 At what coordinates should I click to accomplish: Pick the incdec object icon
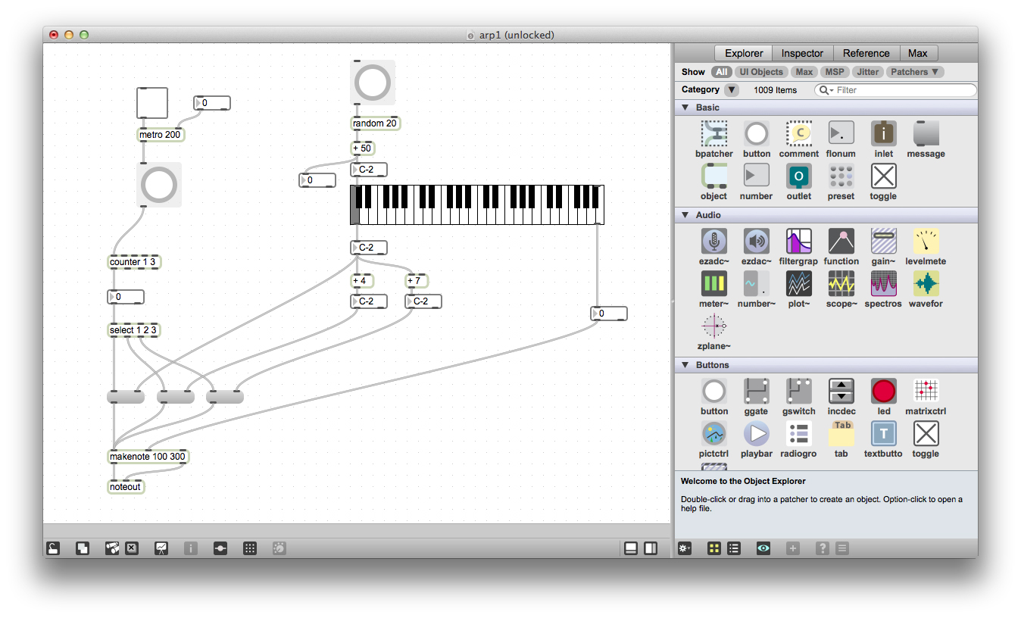click(x=841, y=392)
